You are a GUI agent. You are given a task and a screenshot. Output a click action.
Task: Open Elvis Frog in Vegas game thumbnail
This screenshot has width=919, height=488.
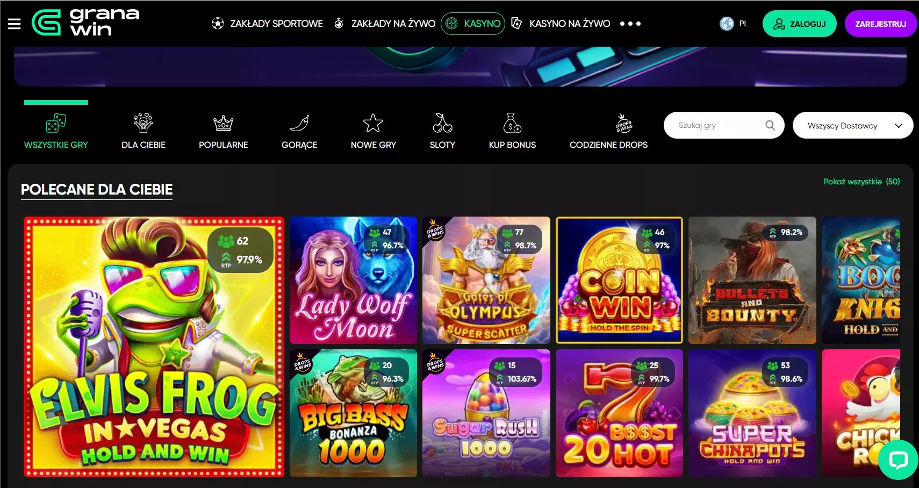(x=154, y=347)
